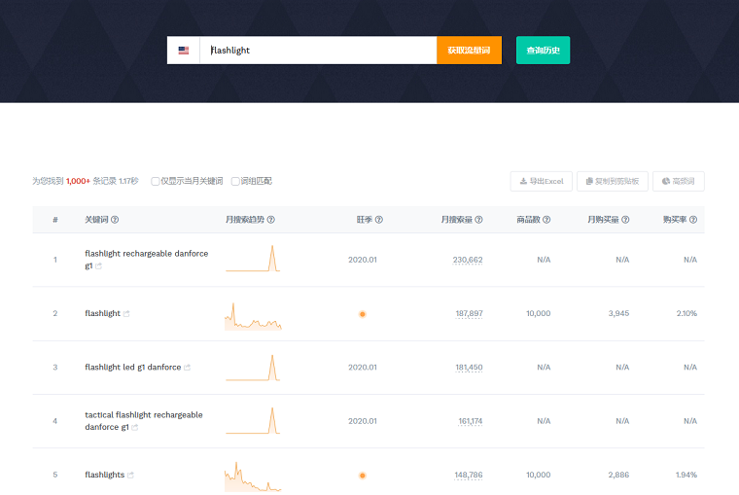Click purchase rate value 1.94%
Screen dimensions: 739x495
686,475
